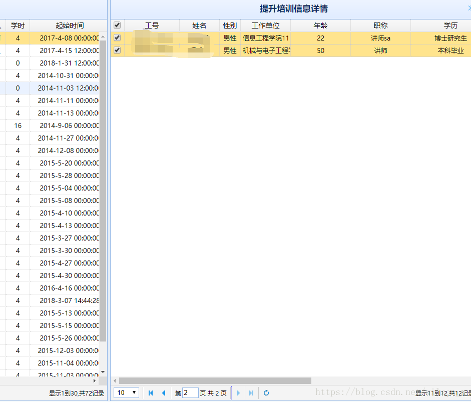Select age cell 22
Image resolution: width=471 pixels, height=402 pixels.
pos(320,38)
